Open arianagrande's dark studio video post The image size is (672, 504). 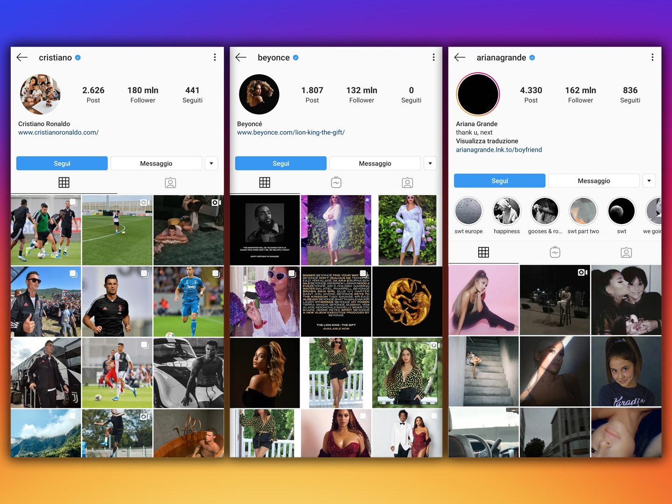[555, 300]
